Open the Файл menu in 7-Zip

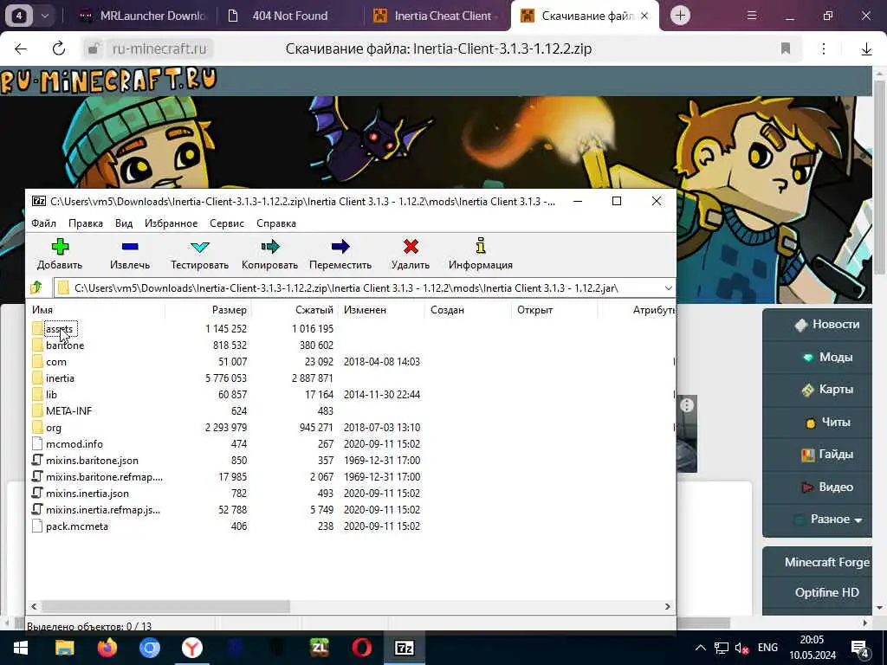(x=43, y=223)
